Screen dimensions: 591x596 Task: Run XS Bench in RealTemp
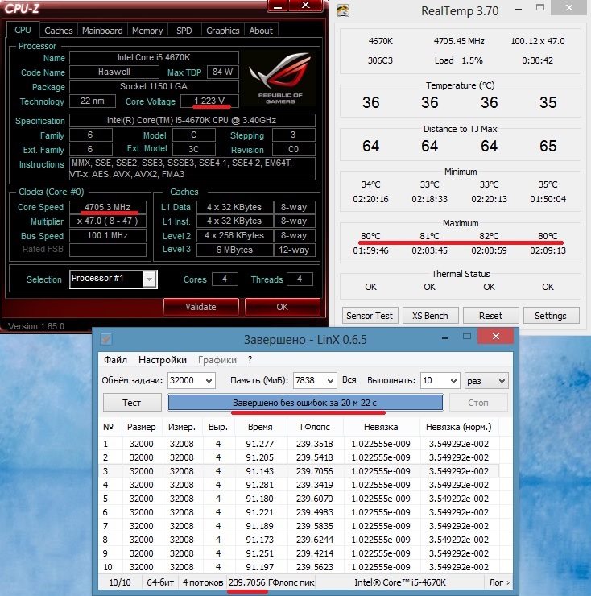[x=430, y=316]
